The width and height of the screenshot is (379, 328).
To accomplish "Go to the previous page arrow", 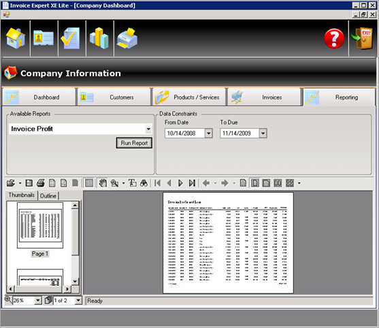I will pos(169,183).
